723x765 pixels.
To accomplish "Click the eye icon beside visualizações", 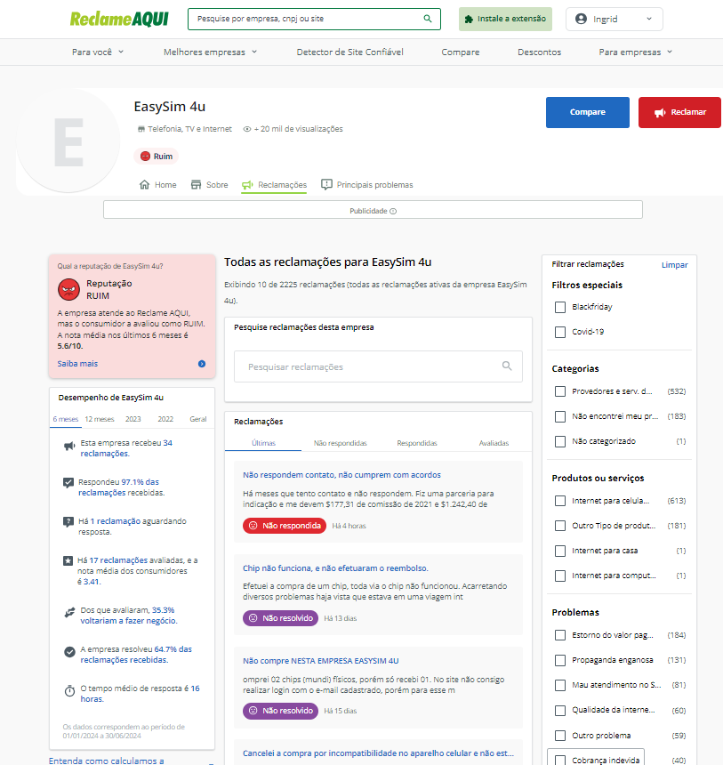I will (x=247, y=129).
